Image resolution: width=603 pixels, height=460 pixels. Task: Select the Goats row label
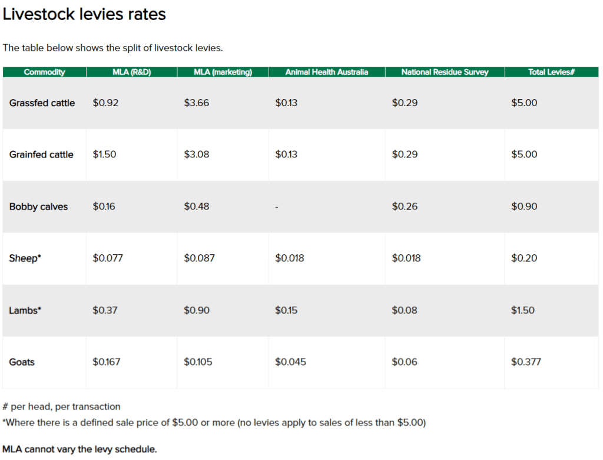22,362
